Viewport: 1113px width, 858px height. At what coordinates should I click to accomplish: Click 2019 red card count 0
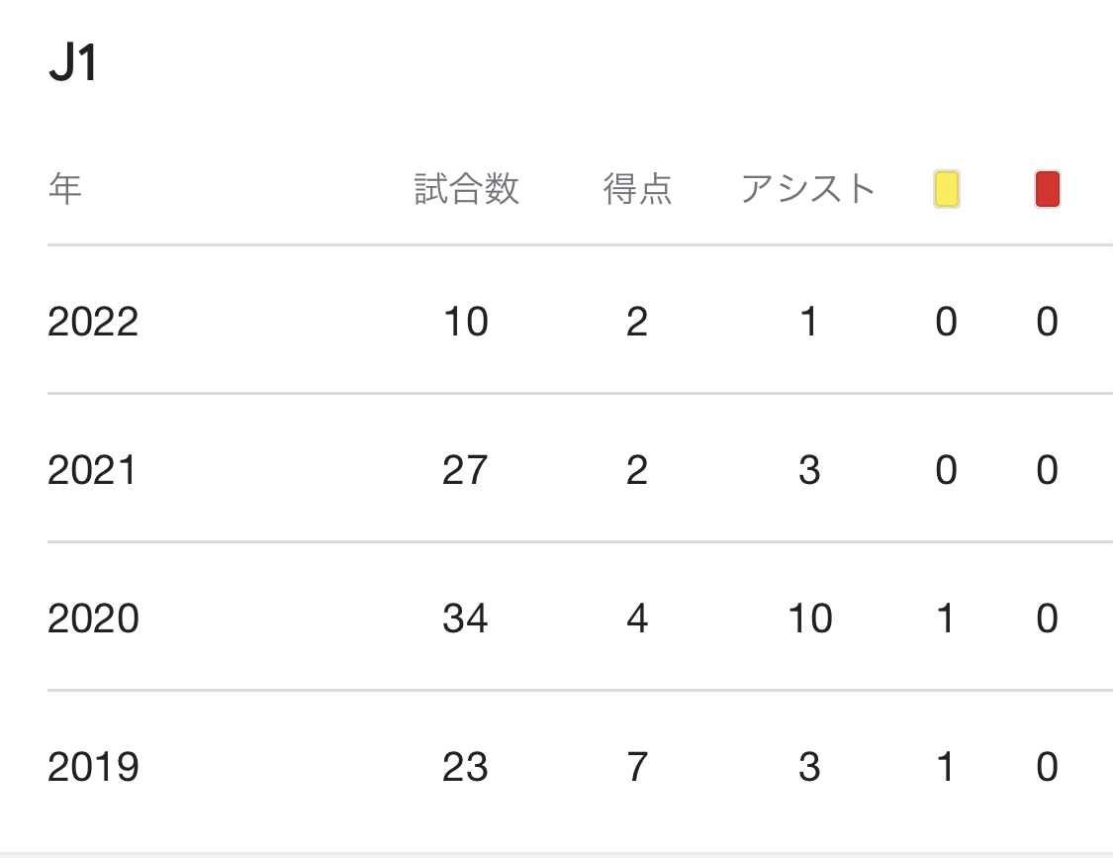tap(1047, 767)
